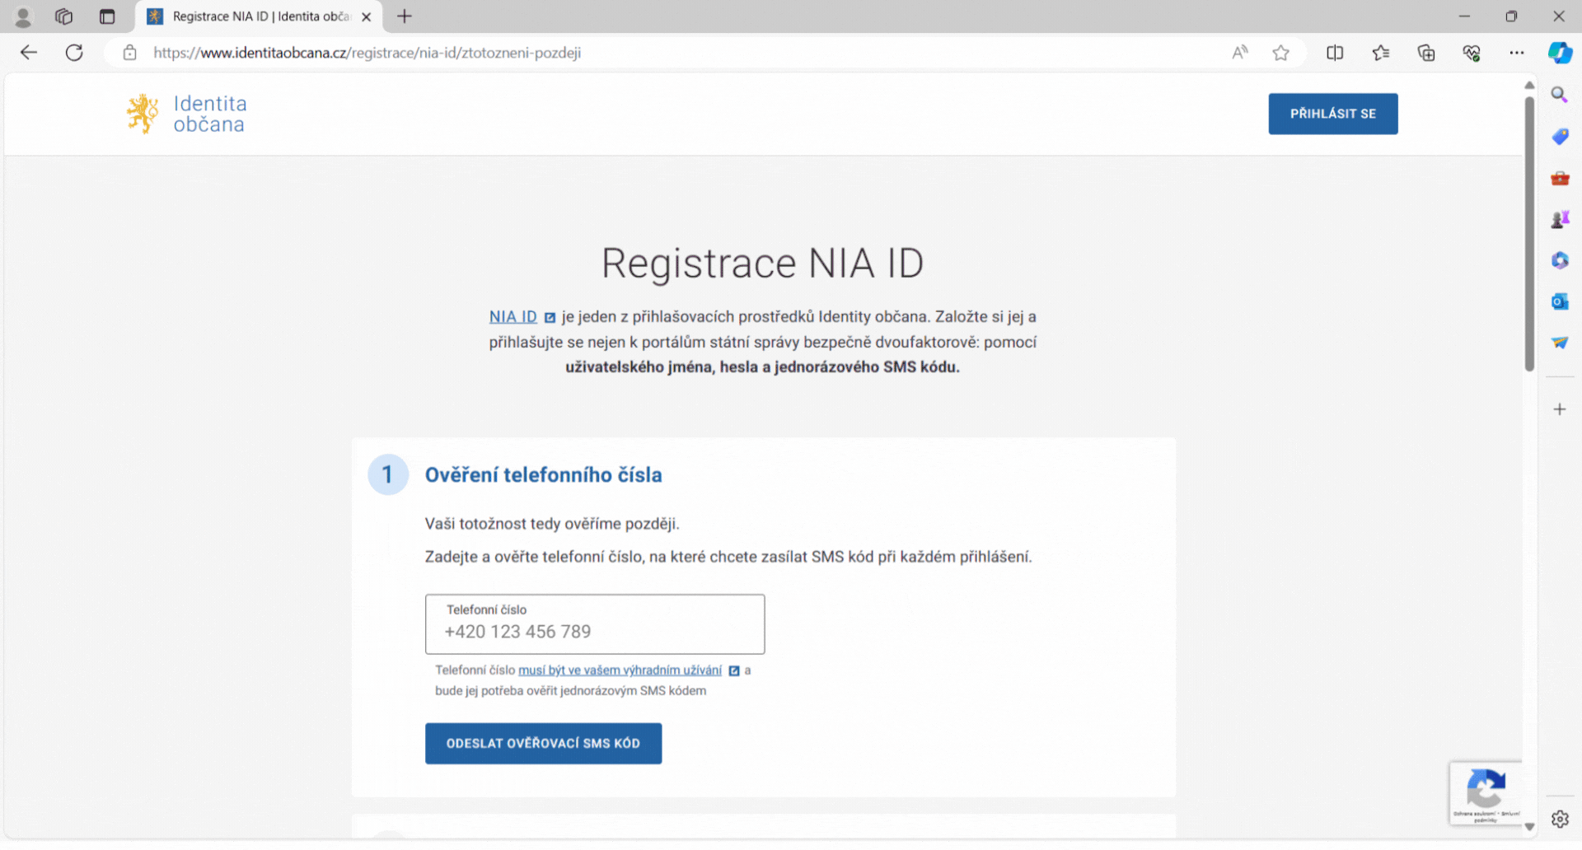This screenshot has width=1582, height=850.
Task: Add page to favorites with star icon
Action: pyautogui.click(x=1280, y=53)
